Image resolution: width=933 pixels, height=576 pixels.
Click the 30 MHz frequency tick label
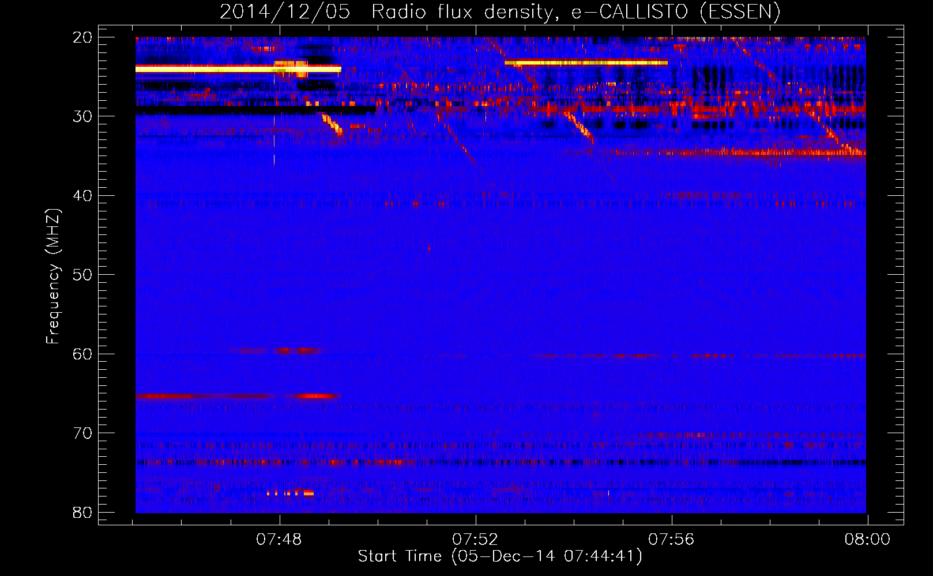coord(83,116)
